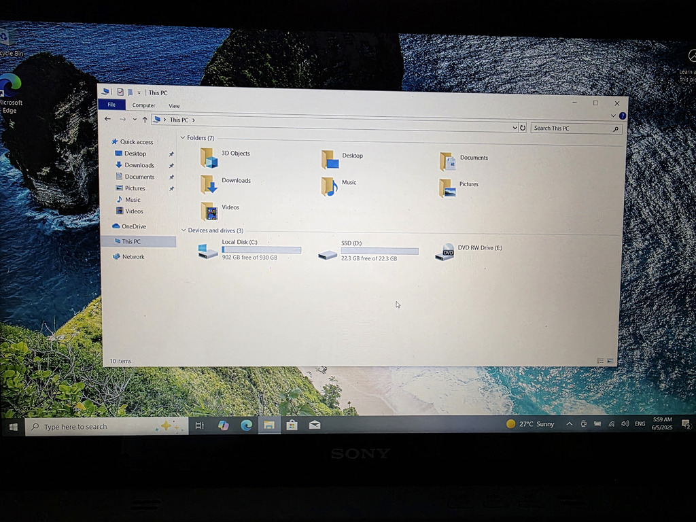
Task: Open the Recent locations dropdown
Action: [x=135, y=120]
